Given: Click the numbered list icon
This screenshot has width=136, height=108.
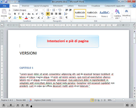Looking at the screenshot, I should click(54, 10).
